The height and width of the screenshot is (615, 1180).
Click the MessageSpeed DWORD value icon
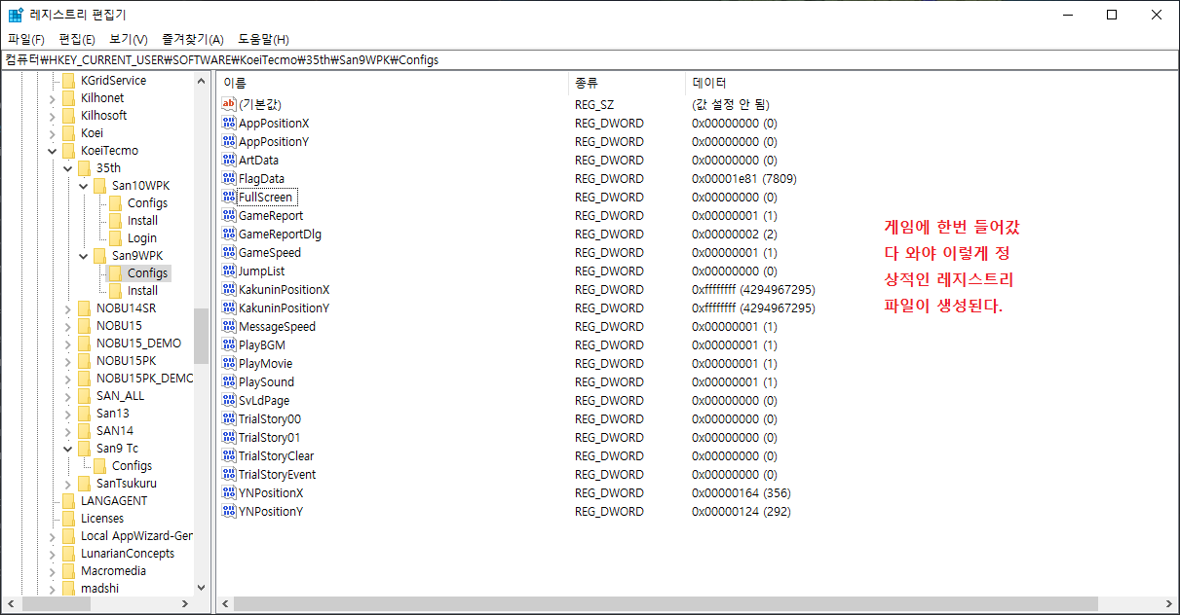[229, 326]
